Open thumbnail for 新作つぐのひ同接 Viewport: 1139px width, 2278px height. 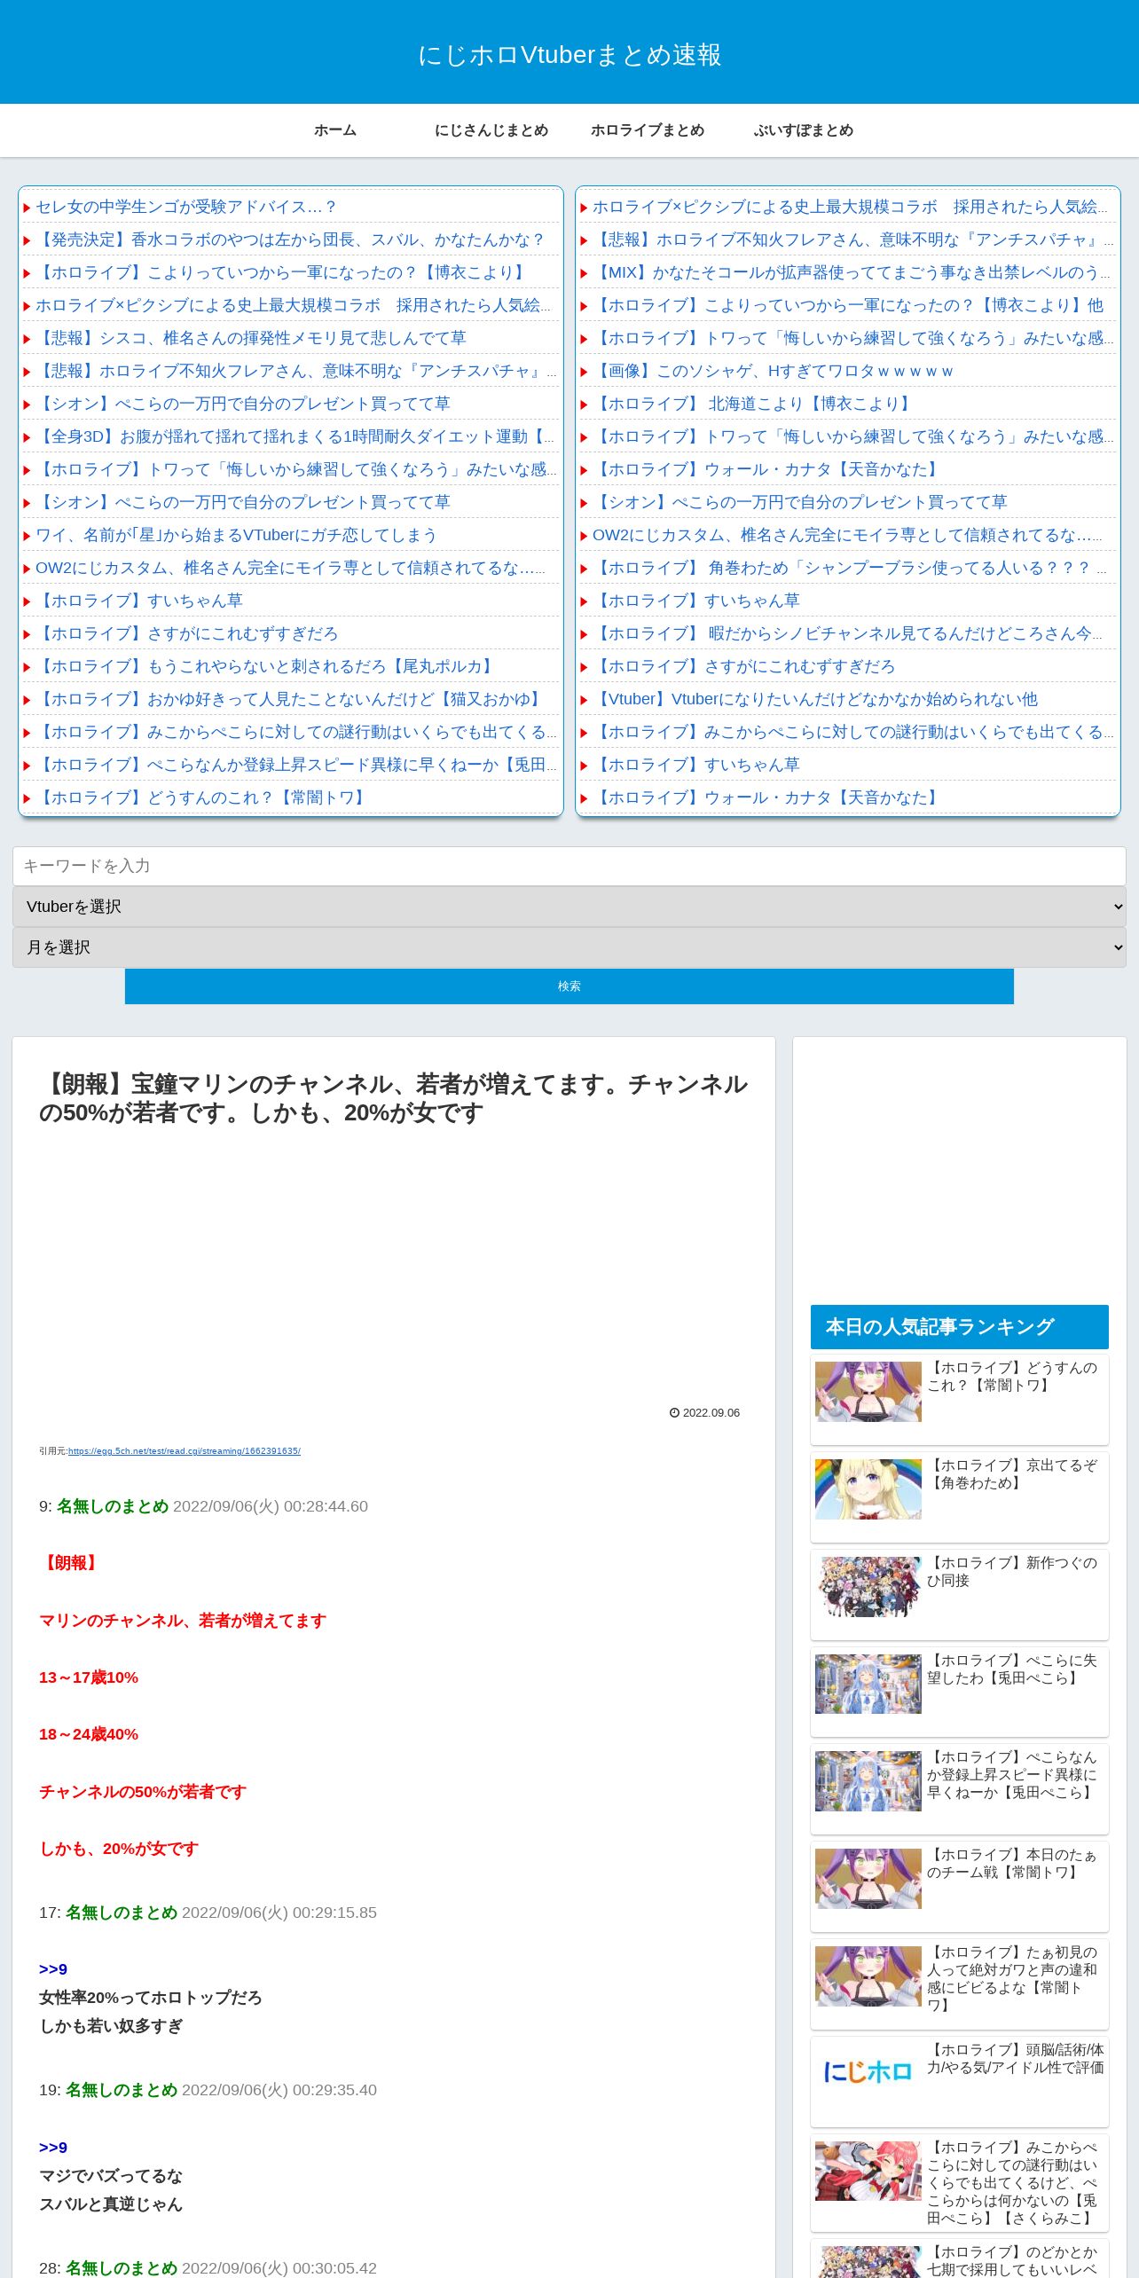(x=868, y=1587)
